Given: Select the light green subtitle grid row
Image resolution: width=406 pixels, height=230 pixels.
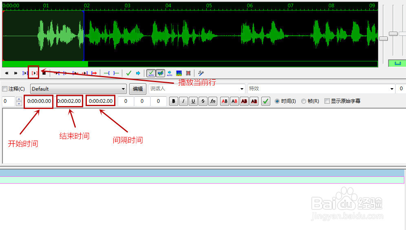Looking at the screenshot, I should tap(202, 180).
